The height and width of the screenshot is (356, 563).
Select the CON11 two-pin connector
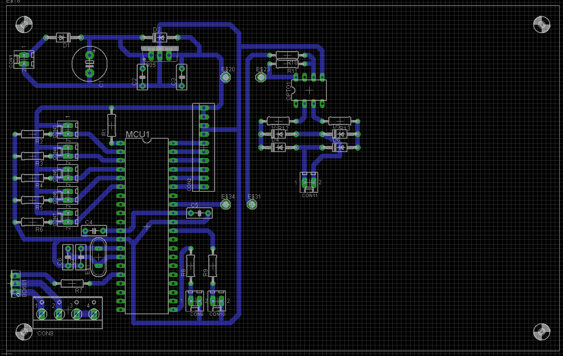tap(309, 182)
